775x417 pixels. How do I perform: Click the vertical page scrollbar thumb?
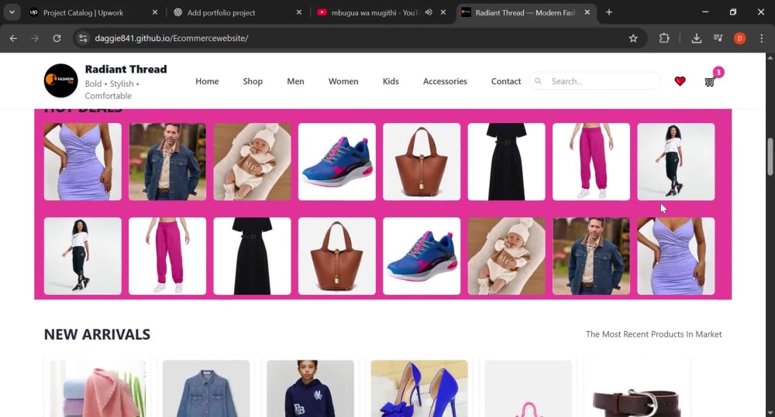pos(770,157)
